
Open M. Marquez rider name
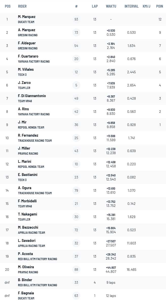click(x=27, y=17)
